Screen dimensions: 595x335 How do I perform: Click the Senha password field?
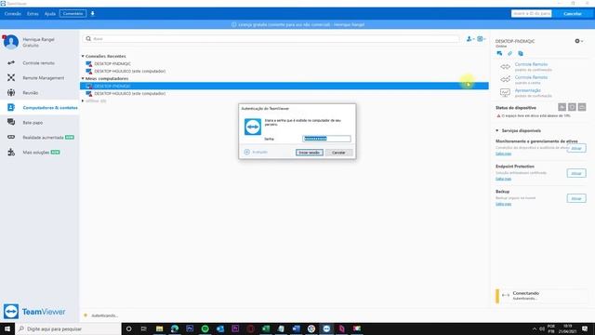326,139
